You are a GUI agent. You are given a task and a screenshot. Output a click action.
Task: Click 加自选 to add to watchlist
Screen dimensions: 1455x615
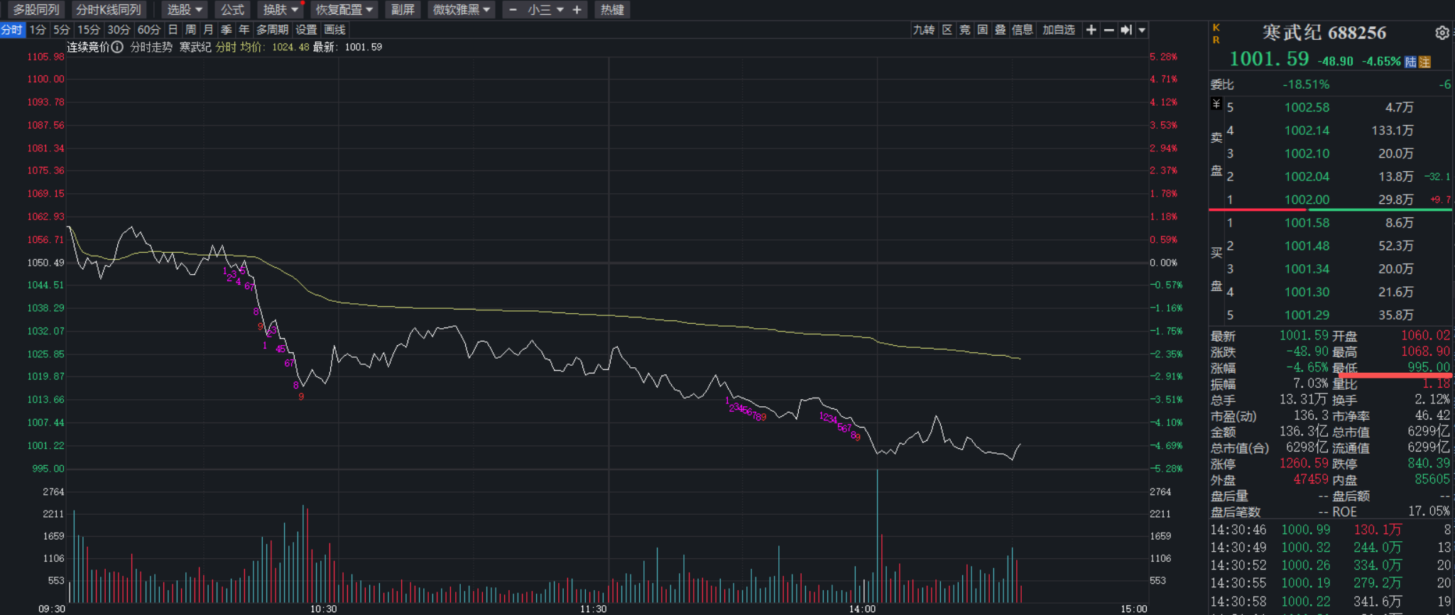click(x=1059, y=30)
